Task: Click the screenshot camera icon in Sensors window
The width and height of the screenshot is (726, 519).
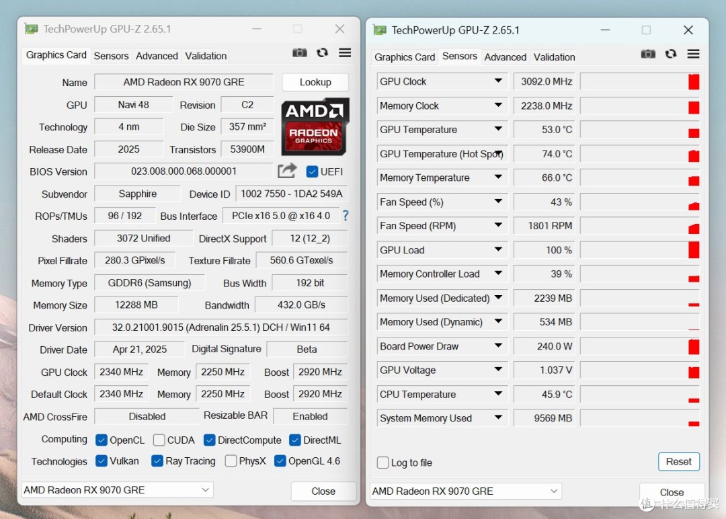Action: (x=648, y=54)
